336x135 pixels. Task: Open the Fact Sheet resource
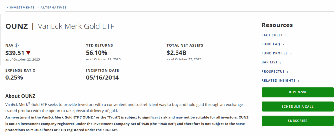272,35
